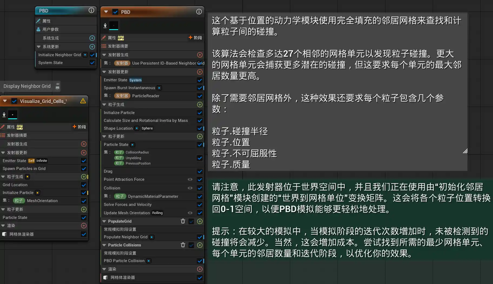Image resolution: width=493 pixels, height=284 pixels.
Task: Delete the Particle Collisions stage with its trash icon
Action: pyautogui.click(x=183, y=245)
